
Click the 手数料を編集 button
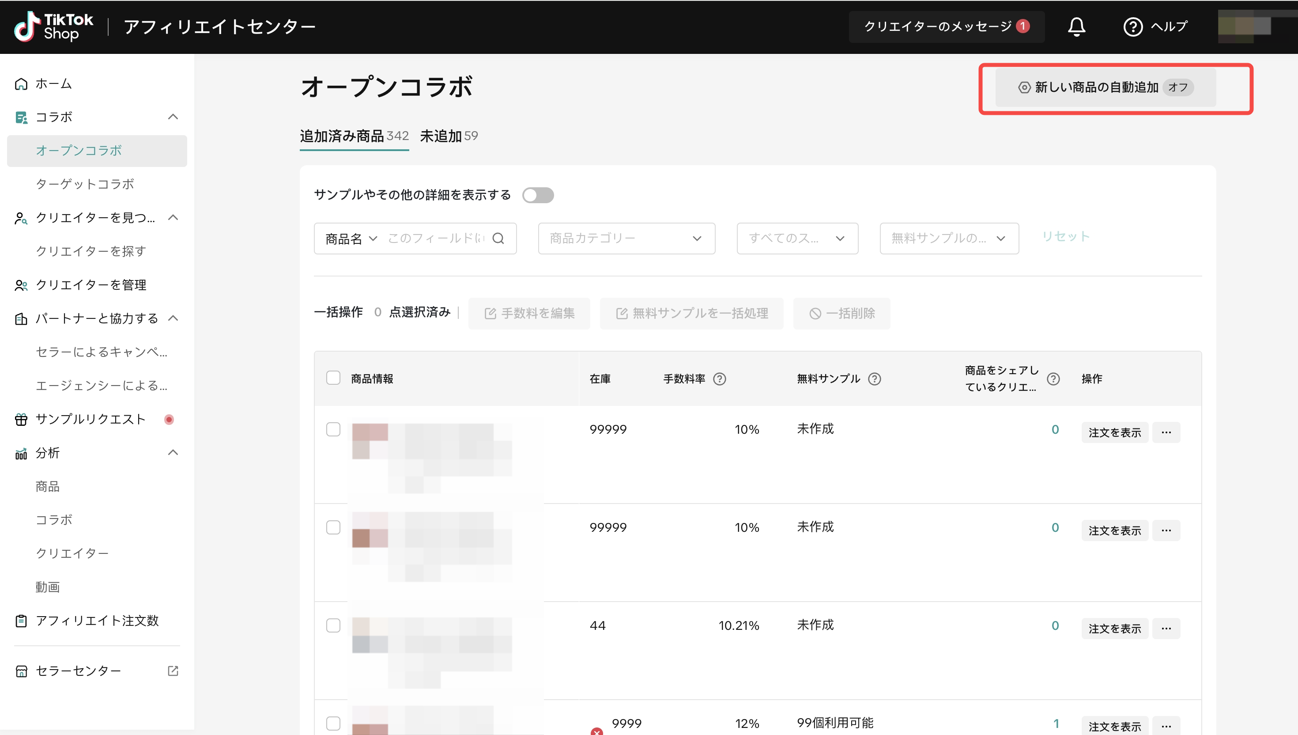[528, 314]
